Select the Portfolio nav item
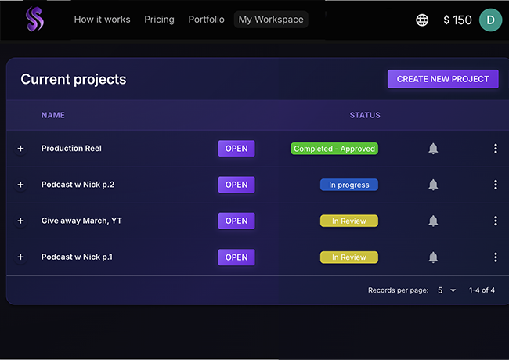 tap(206, 20)
